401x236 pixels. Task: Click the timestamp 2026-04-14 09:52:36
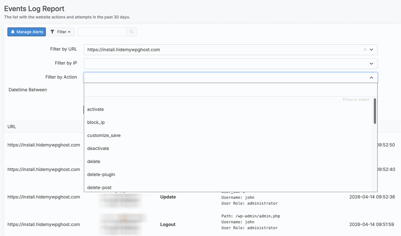coord(372,197)
